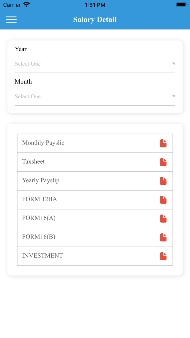The width and height of the screenshot is (190, 338).
Task: Tap the Yearly Payslip document icon
Action: 163,181
